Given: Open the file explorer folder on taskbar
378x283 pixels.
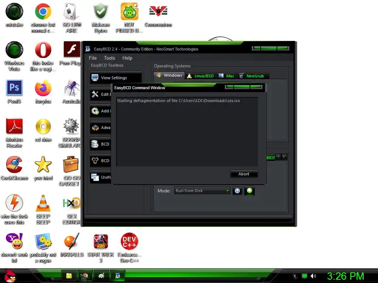Looking at the screenshot, I should (x=69, y=276).
